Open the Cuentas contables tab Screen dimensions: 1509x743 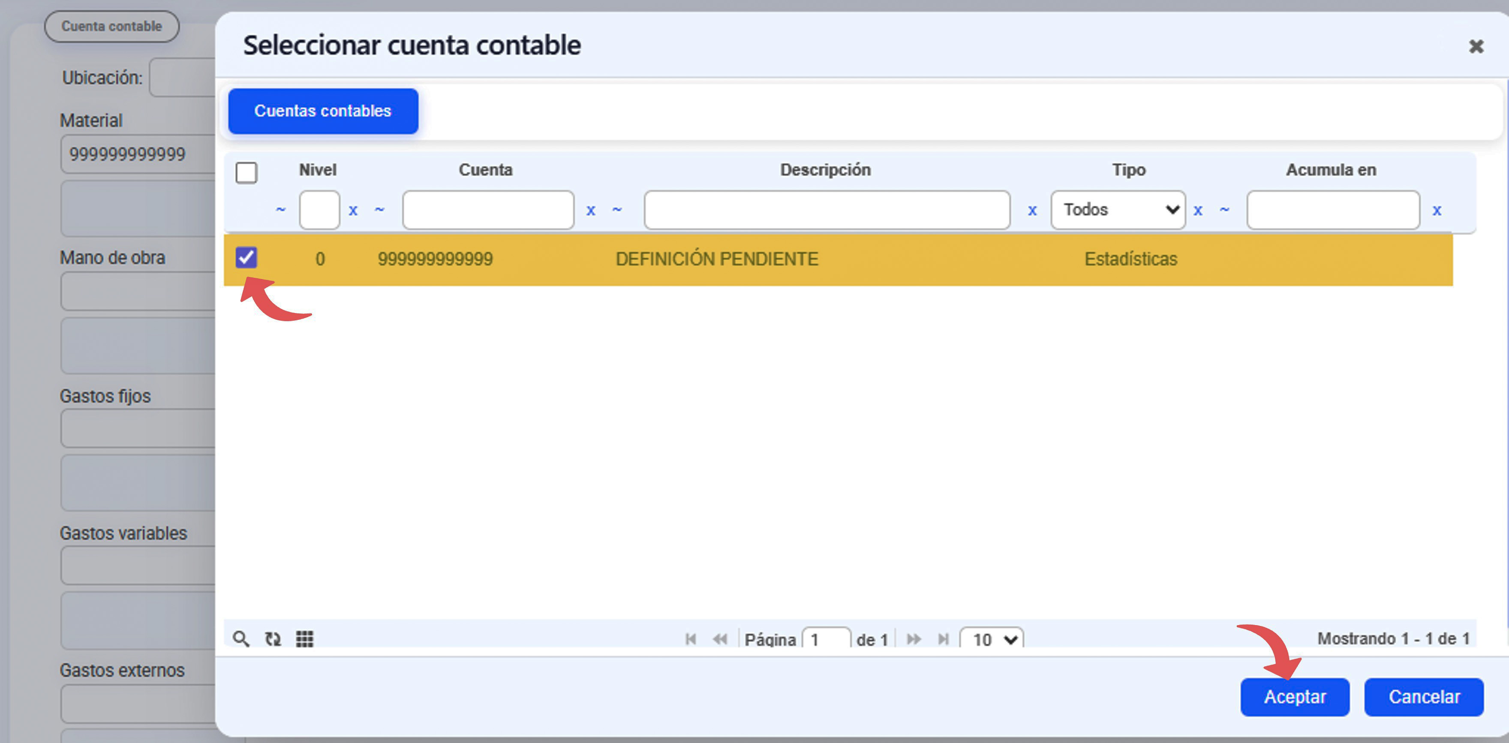click(x=323, y=111)
